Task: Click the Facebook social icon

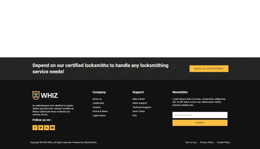Action: pos(35,128)
